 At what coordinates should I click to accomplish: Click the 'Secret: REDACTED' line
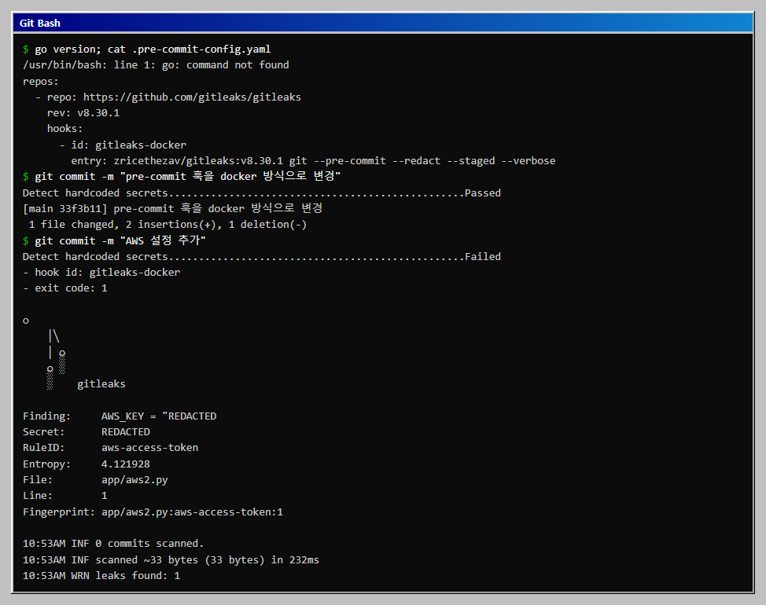tap(87, 432)
